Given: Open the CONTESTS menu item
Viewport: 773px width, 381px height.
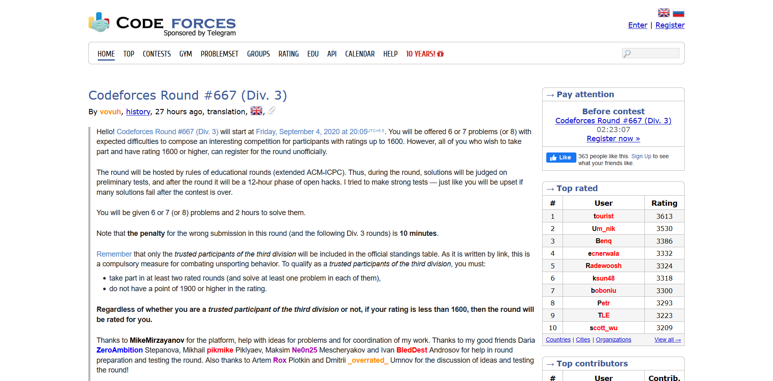Looking at the screenshot, I should pyautogui.click(x=156, y=54).
